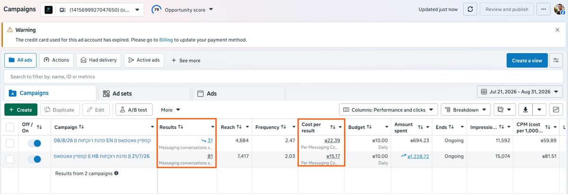Click the ₪1,228.72 amount spent value

[x=419, y=157]
